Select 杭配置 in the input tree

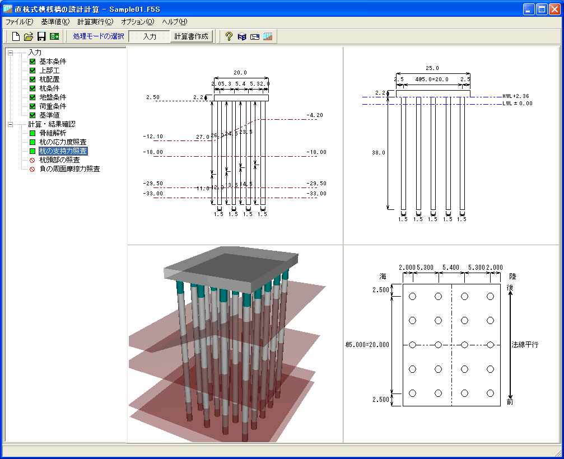point(49,79)
